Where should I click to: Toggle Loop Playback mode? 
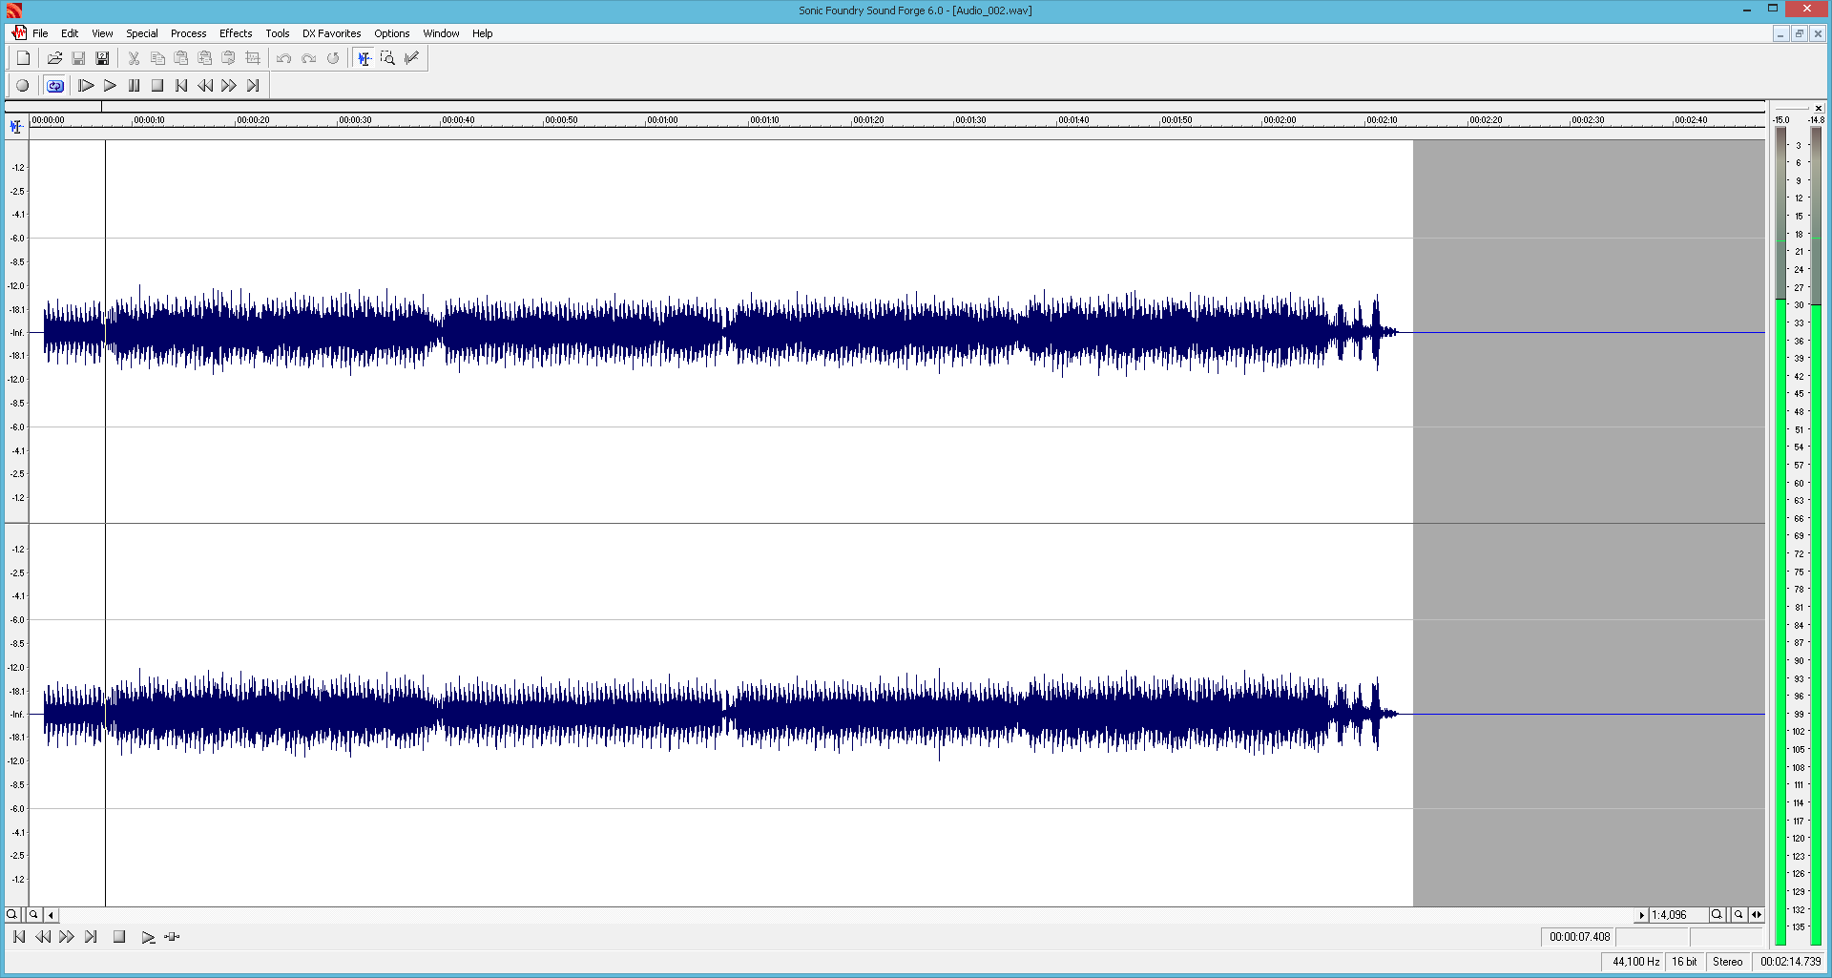coord(55,86)
